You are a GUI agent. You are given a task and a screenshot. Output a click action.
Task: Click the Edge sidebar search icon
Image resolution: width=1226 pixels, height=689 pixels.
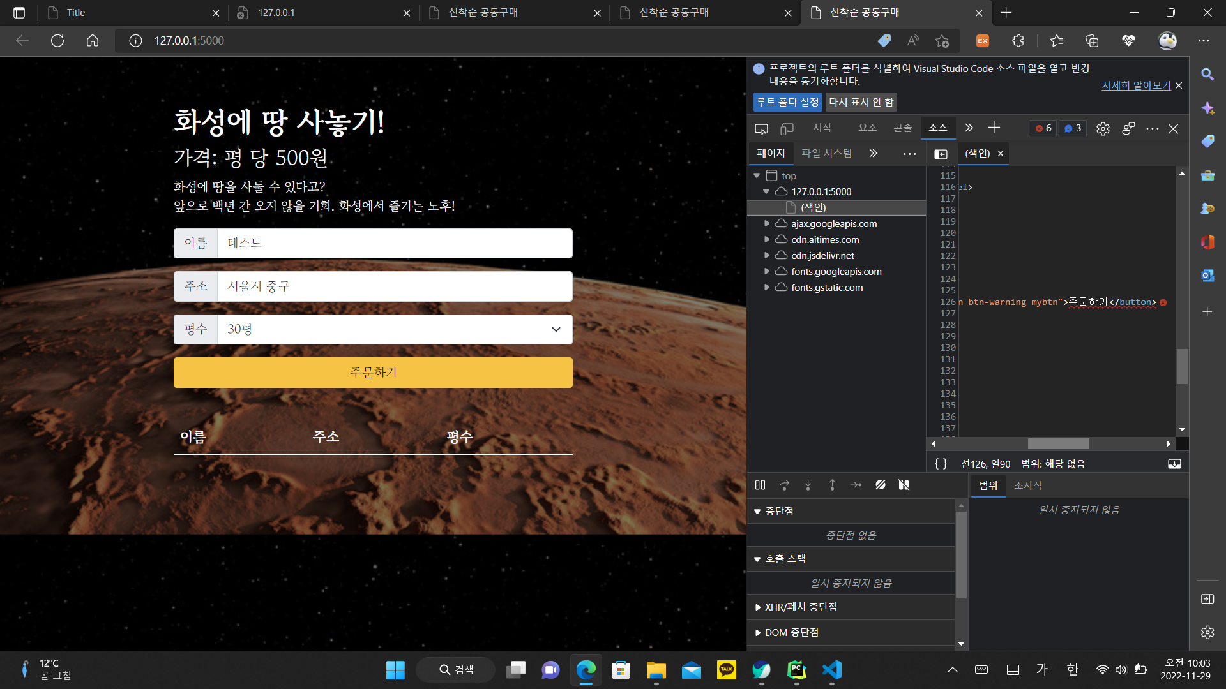coord(1207,74)
